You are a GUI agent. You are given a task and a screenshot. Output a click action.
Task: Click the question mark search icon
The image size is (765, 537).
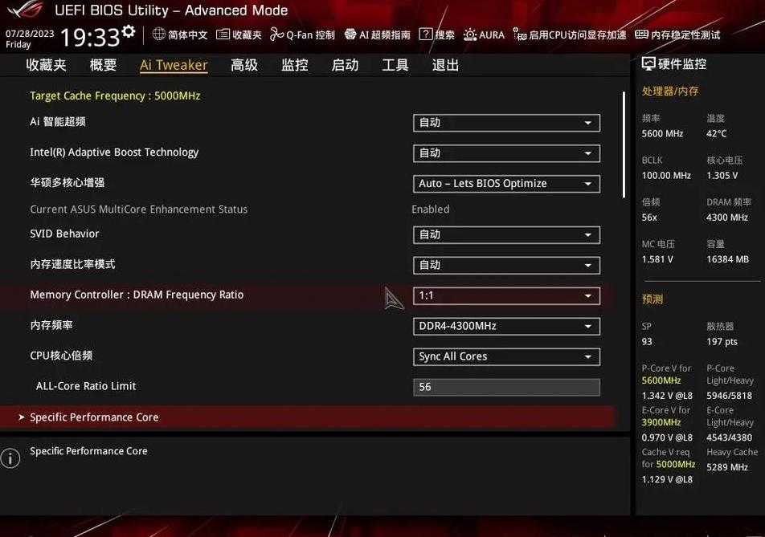tap(425, 34)
